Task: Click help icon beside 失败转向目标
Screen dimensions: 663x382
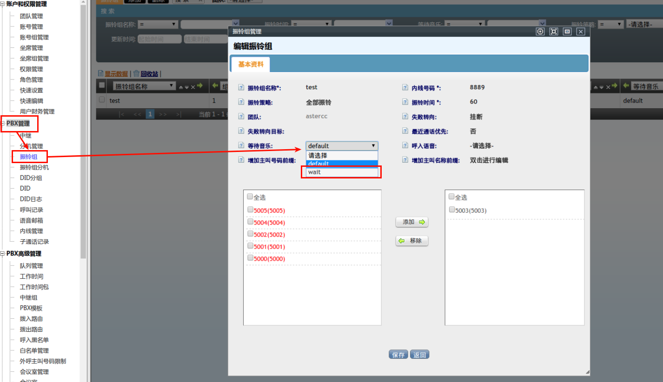Action: (x=241, y=131)
